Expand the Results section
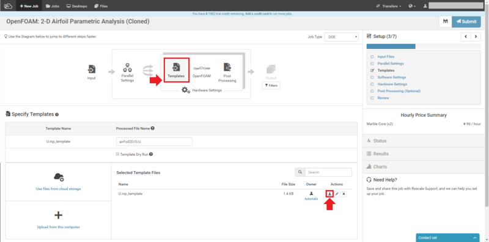This screenshot has height=242, width=489. tap(424, 154)
